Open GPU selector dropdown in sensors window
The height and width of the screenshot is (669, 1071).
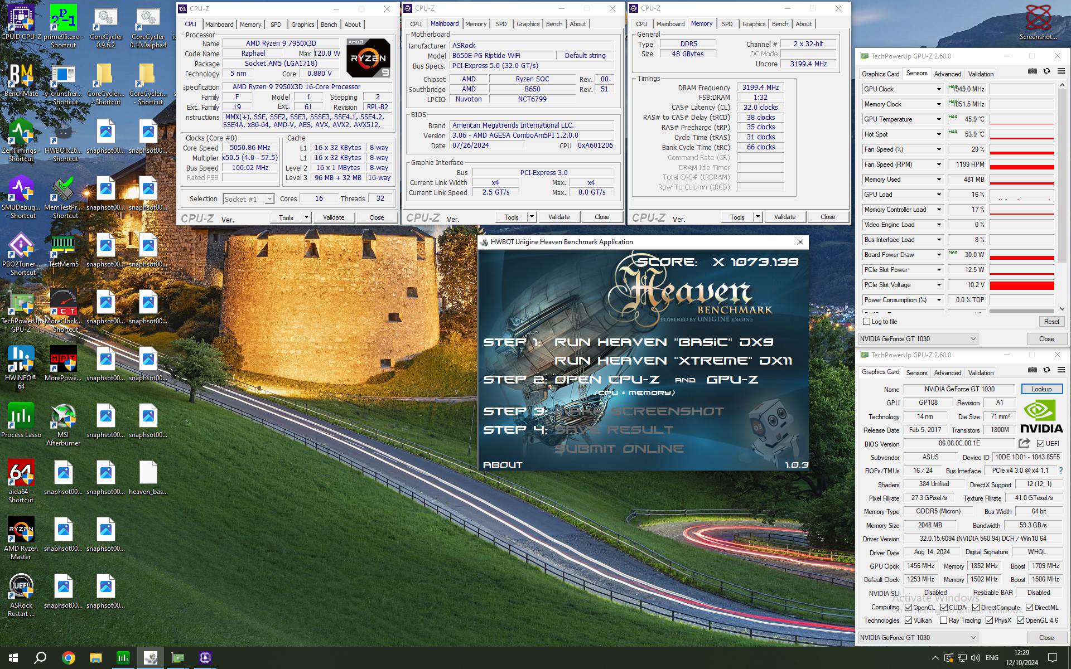pyautogui.click(x=918, y=339)
